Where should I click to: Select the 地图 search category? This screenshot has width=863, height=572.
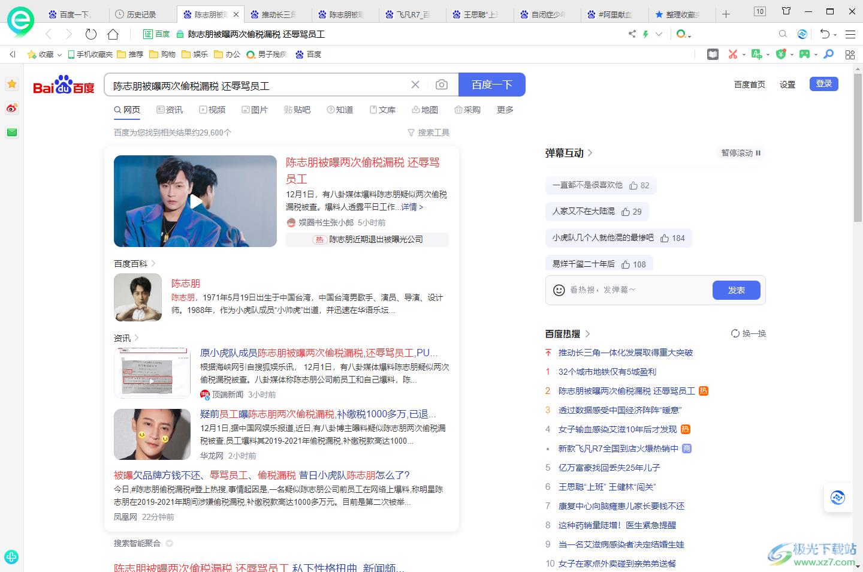click(x=425, y=110)
